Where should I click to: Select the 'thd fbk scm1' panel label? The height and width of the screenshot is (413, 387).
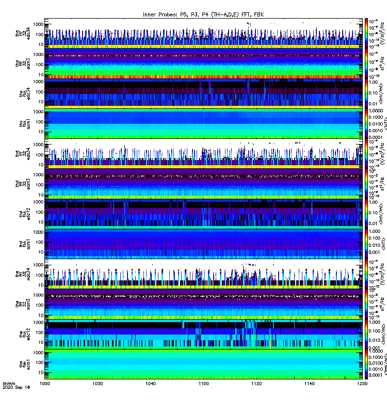coord(25,244)
